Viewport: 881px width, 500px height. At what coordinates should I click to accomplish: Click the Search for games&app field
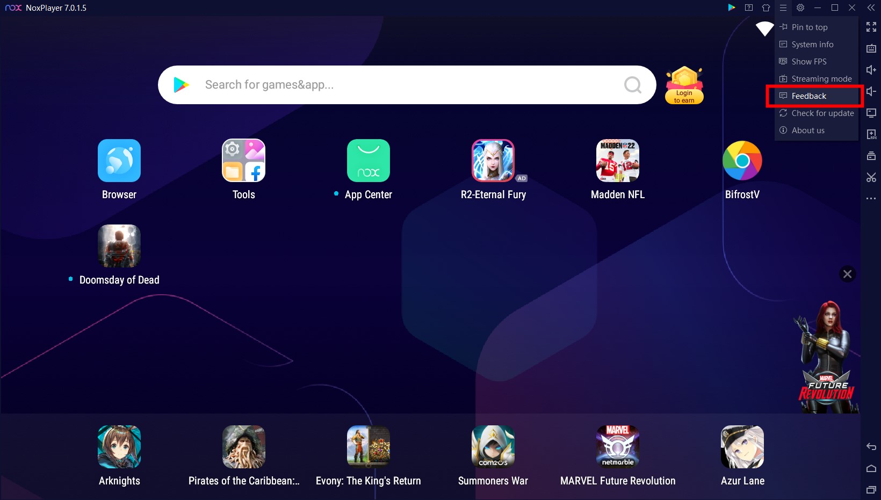[x=407, y=85]
